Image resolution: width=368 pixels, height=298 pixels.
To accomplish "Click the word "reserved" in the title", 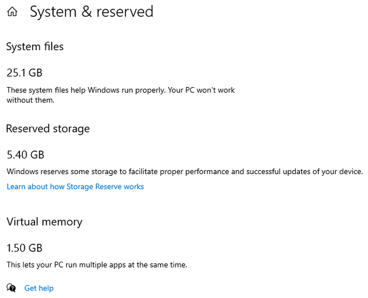I will (125, 12).
